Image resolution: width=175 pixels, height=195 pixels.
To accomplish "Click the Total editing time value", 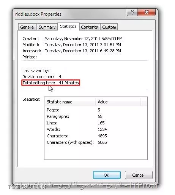I will click(x=69, y=83).
